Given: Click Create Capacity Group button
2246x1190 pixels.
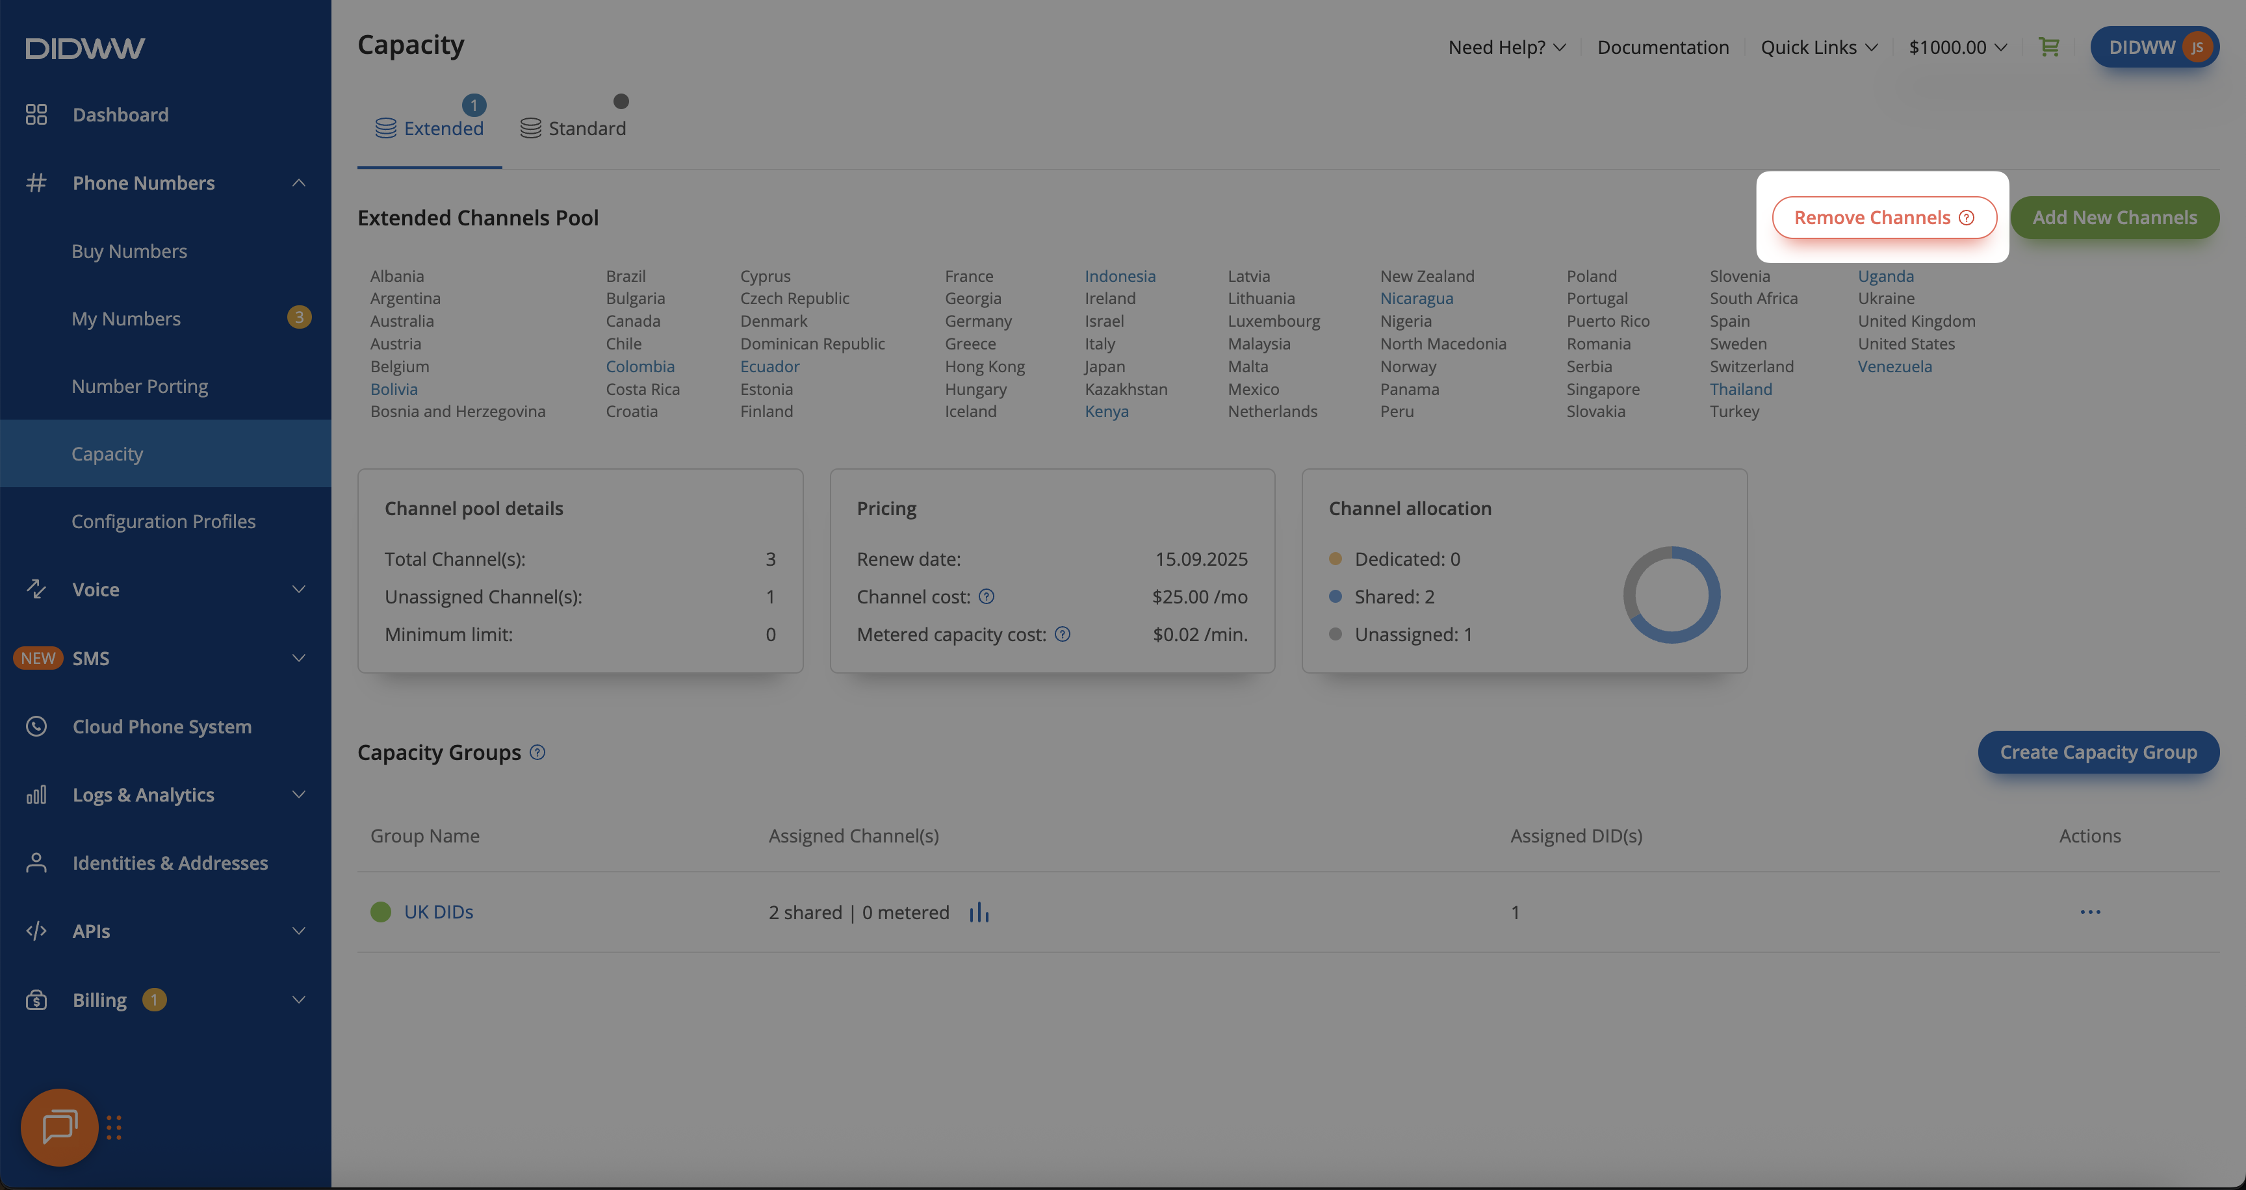Looking at the screenshot, I should 2098,752.
